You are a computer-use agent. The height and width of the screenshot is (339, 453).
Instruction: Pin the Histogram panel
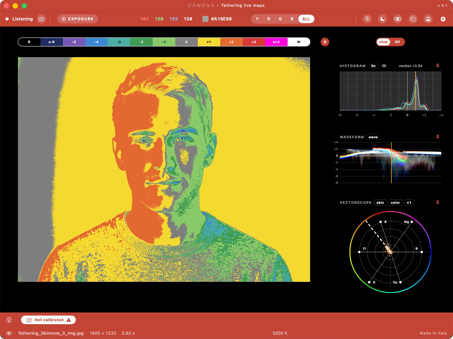tap(438, 66)
